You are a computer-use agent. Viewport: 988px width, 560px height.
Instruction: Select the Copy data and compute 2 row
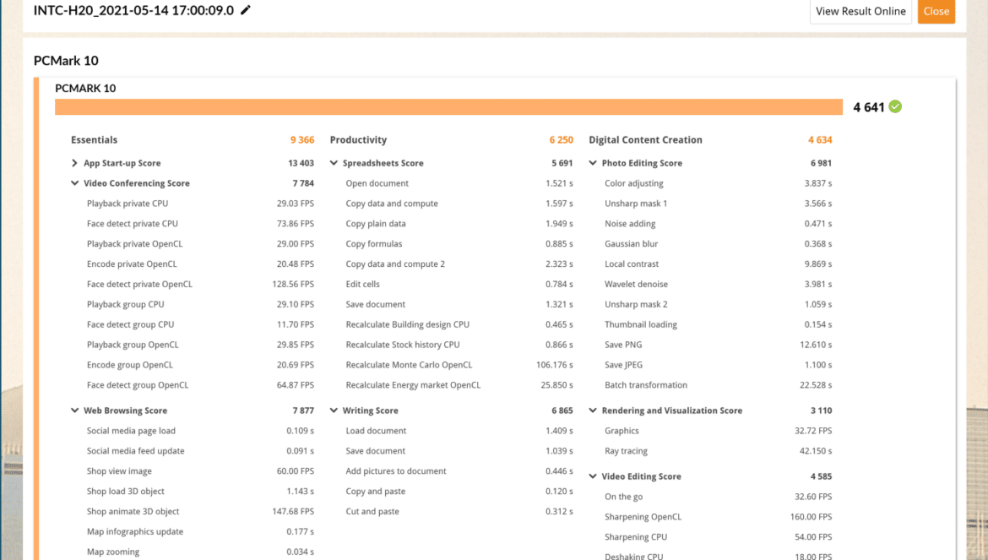[459, 264]
